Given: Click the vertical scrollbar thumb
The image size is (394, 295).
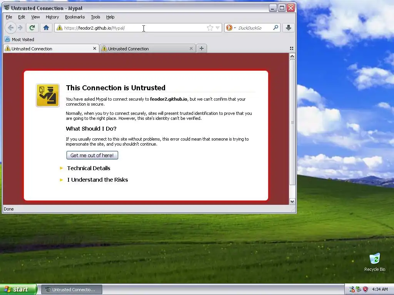Looking at the screenshot, I should 292,122.
